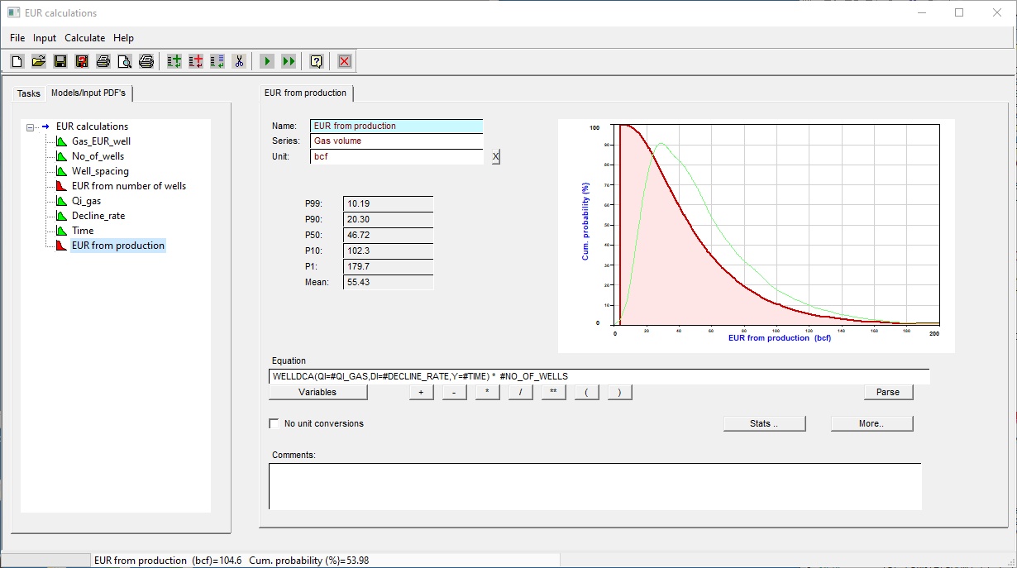
Task: Click the Variables button
Action: [x=318, y=392]
